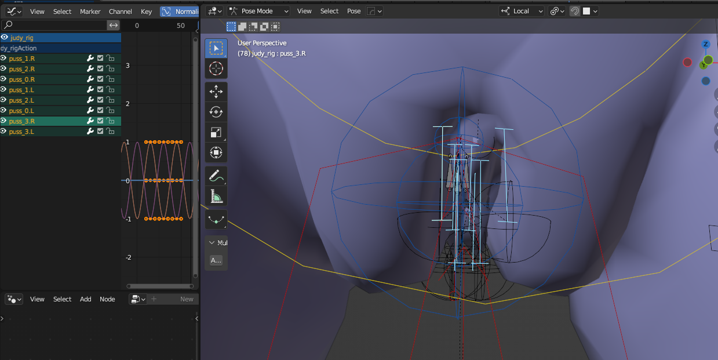Click the channel search field
The width and height of the screenshot is (718, 360).
click(x=55, y=25)
